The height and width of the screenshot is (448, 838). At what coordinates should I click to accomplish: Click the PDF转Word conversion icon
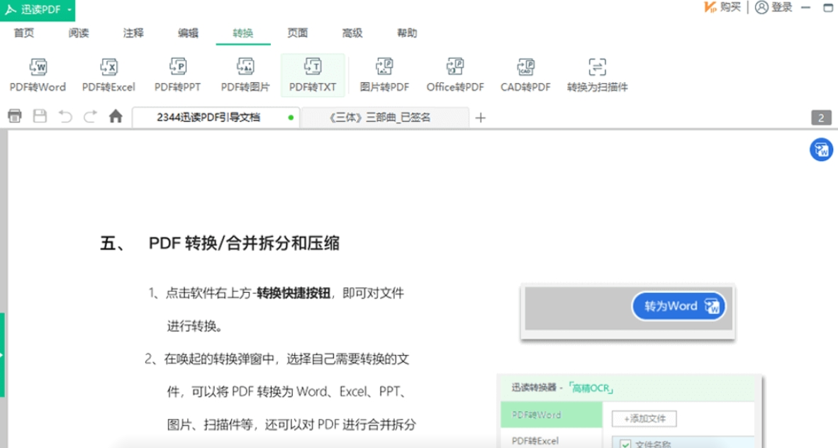38,75
